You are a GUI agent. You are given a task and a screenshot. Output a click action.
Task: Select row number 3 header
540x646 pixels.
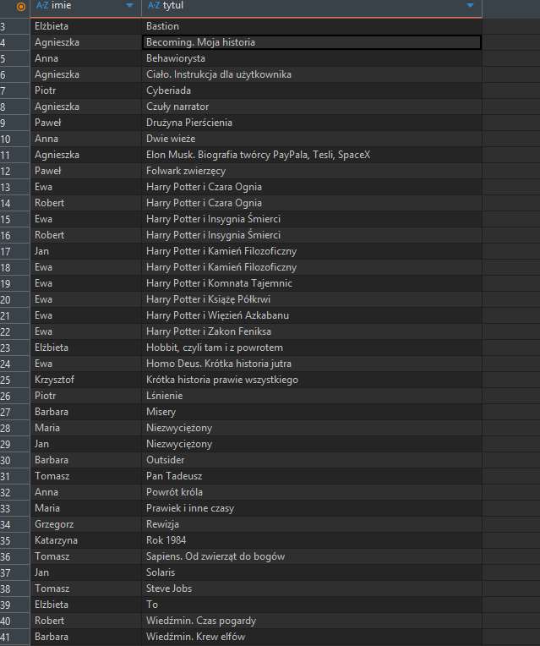pyautogui.click(x=4, y=26)
